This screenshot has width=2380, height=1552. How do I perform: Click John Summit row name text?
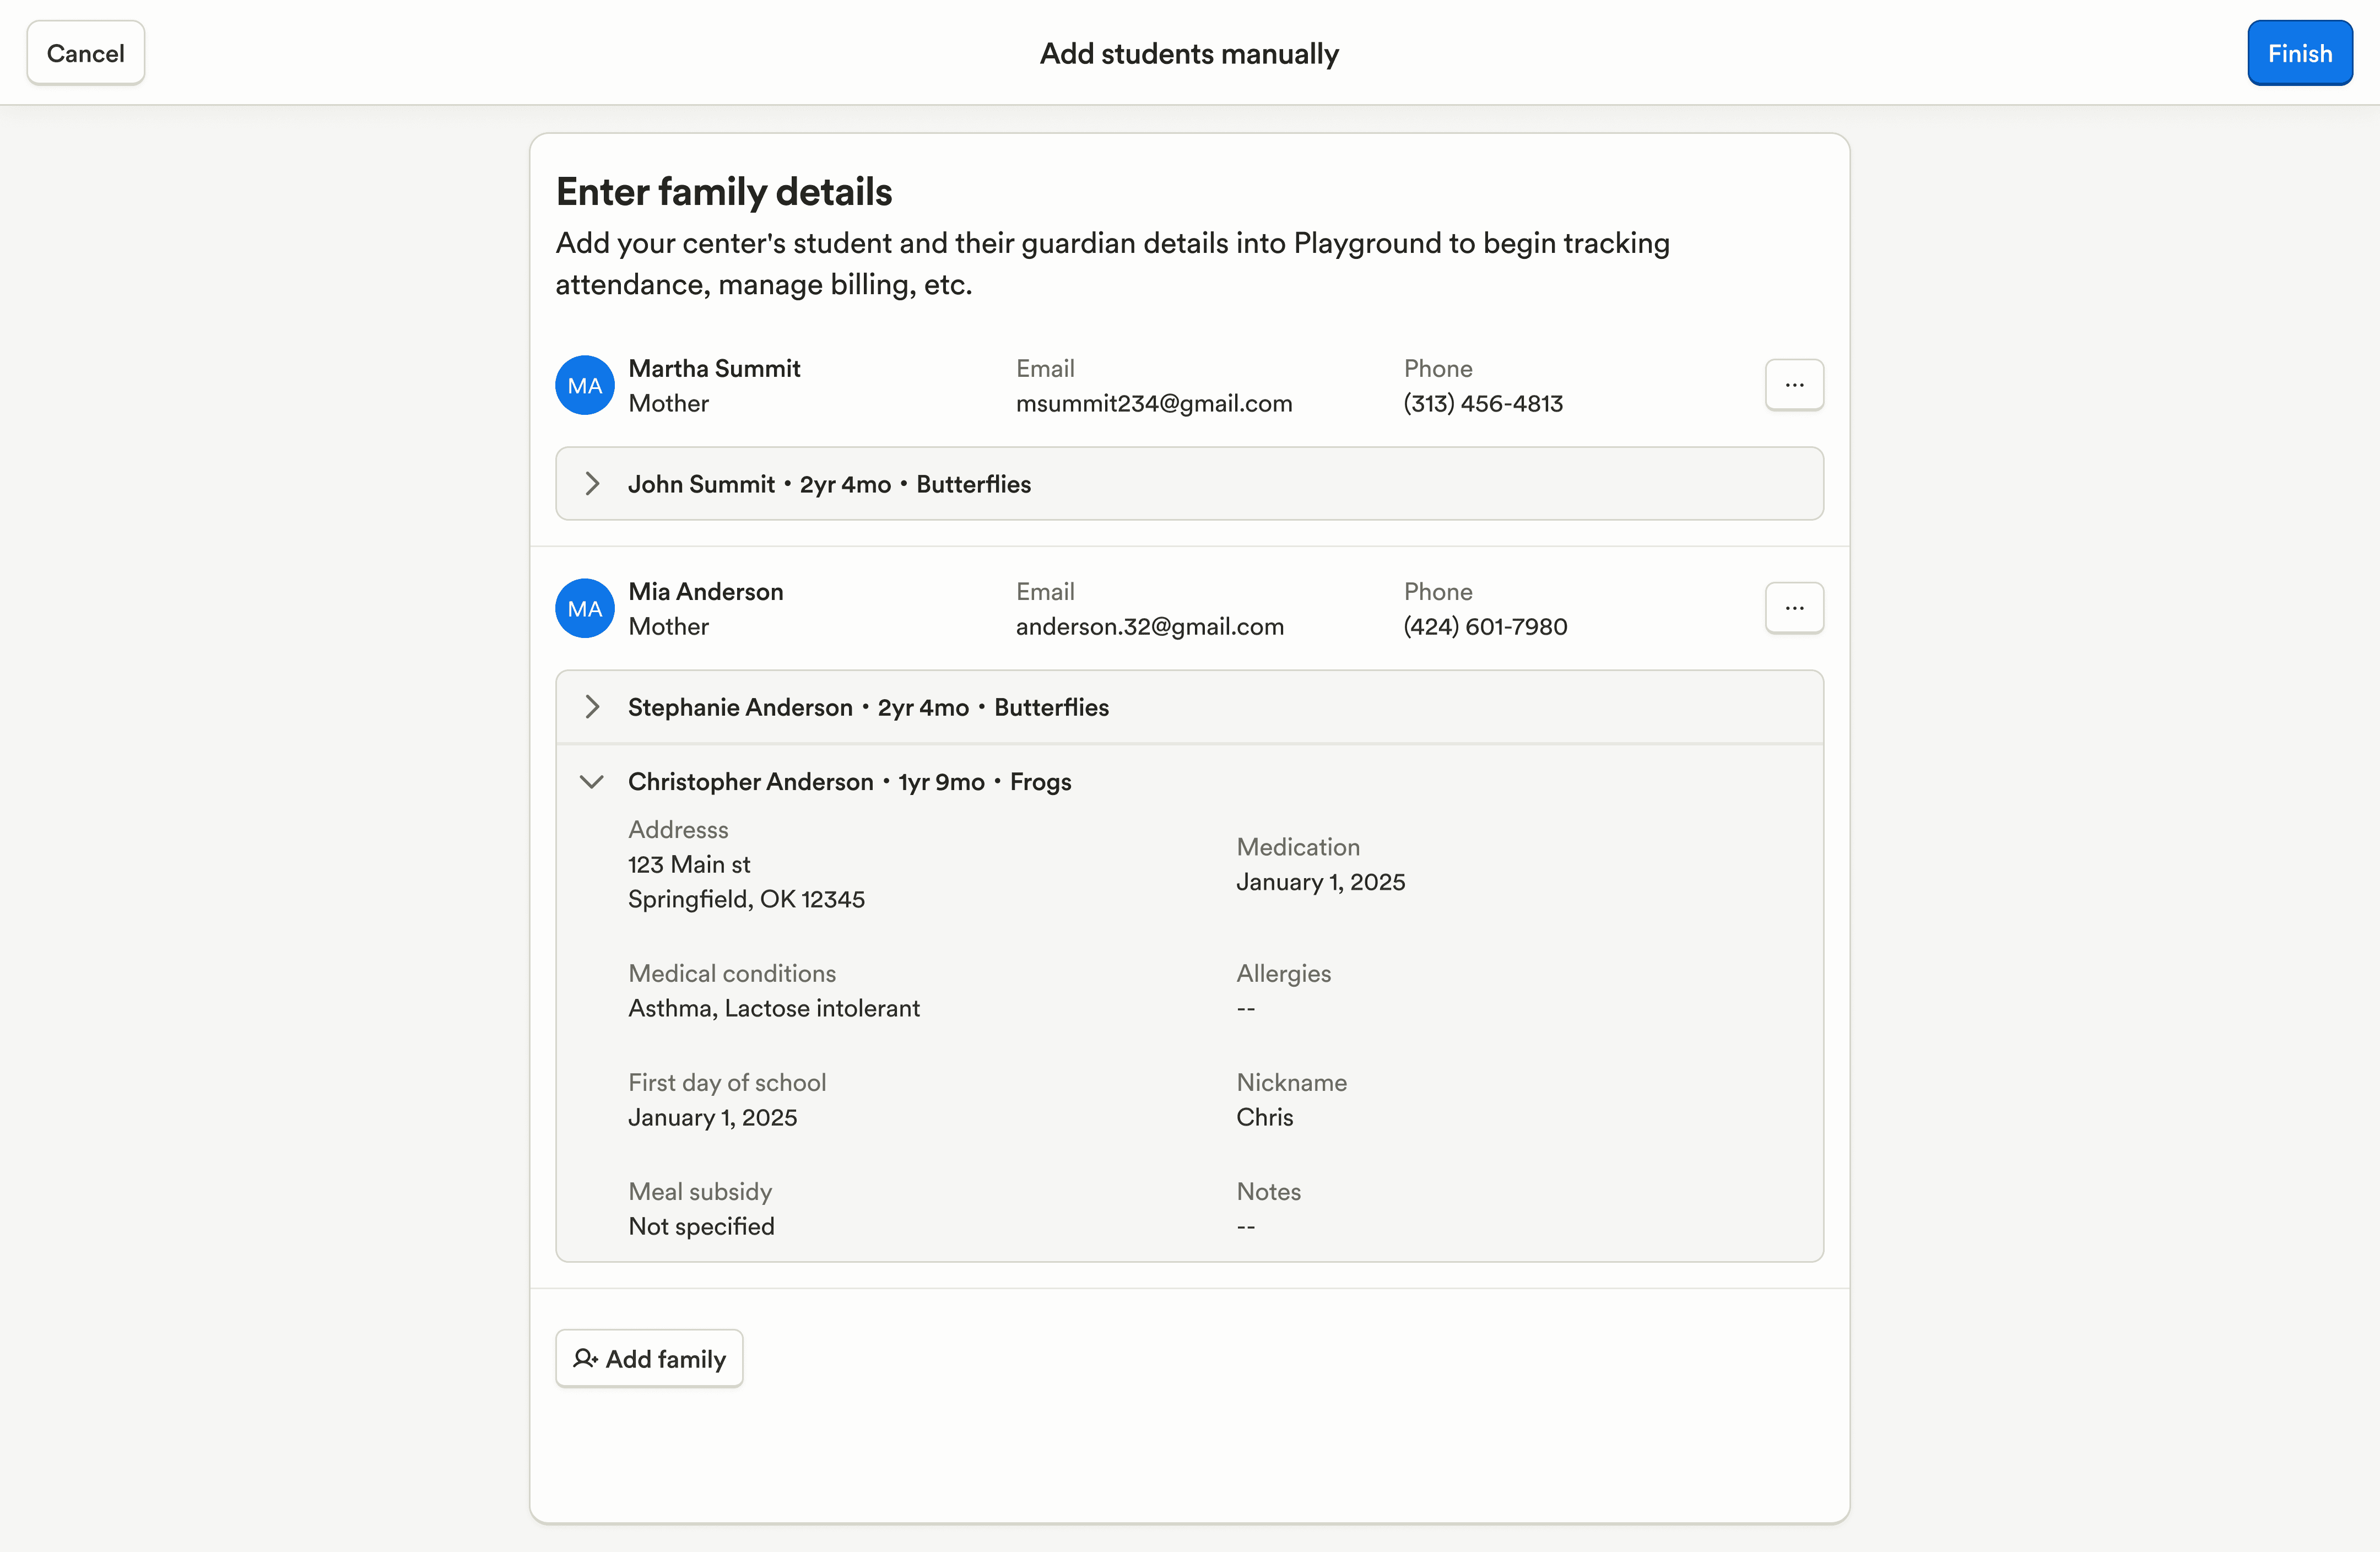701,484
